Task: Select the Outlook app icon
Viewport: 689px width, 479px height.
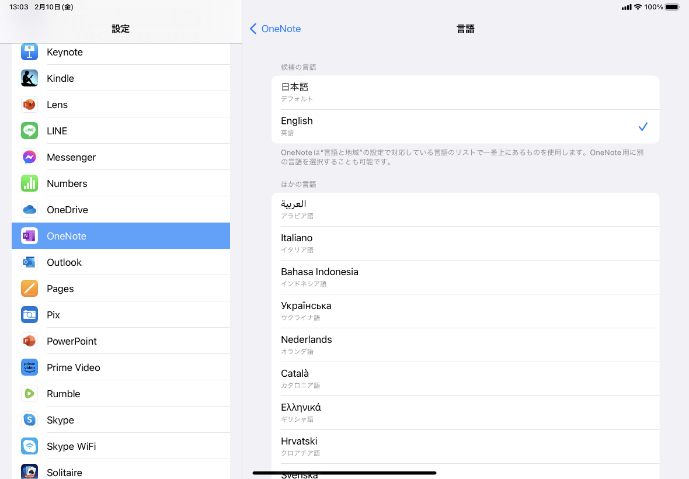Action: pyautogui.click(x=29, y=262)
